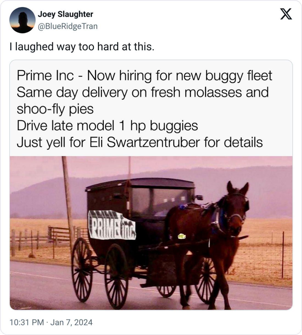
Task: Click the 'shoo-fly pies' line
Action: [55, 109]
